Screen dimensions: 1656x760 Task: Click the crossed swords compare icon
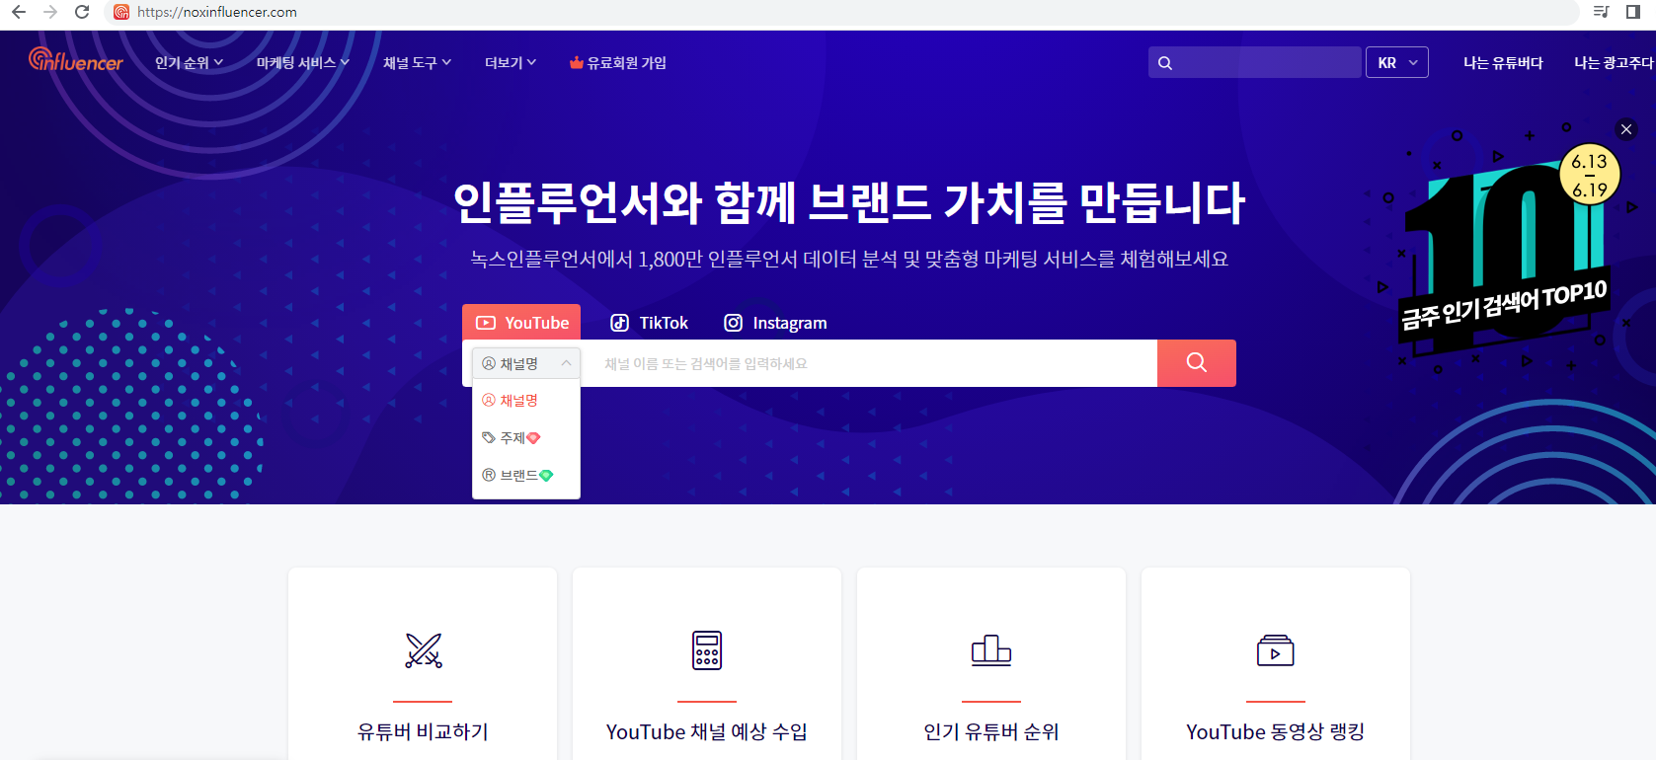(x=424, y=650)
